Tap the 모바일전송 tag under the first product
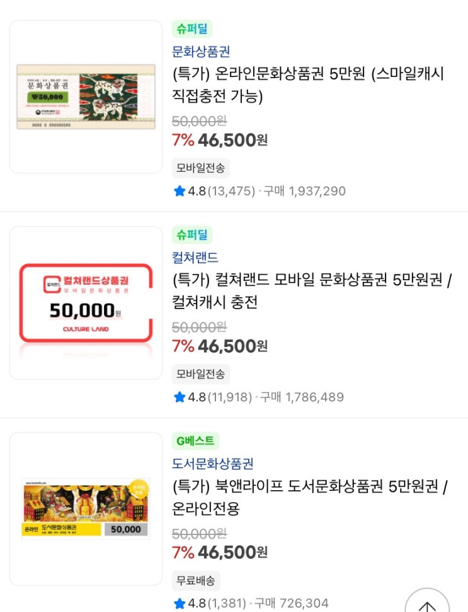 [x=200, y=168]
